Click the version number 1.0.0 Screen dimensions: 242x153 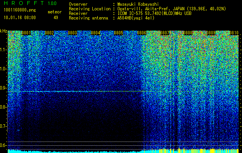52,3
